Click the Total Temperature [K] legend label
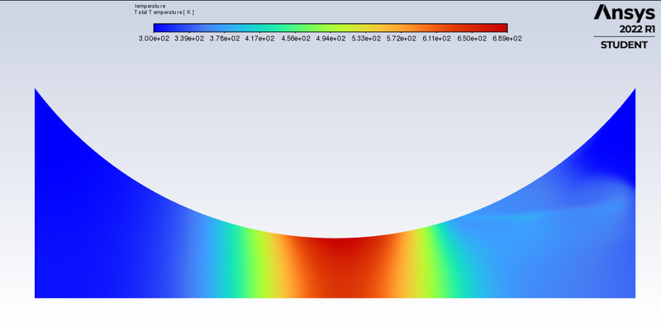 coord(164,12)
